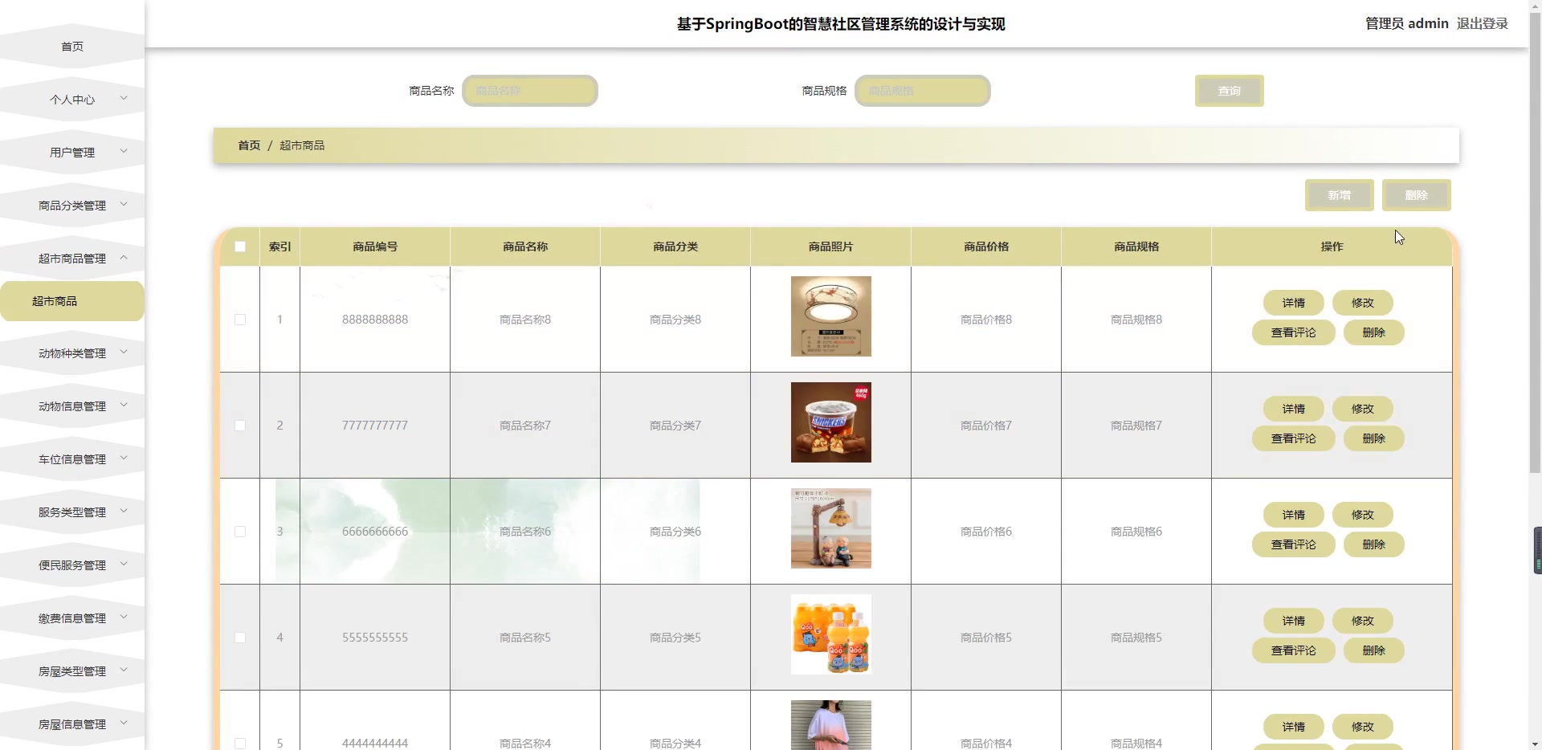Image resolution: width=1542 pixels, height=750 pixels.
Task: Click the page vertical scrollbar thumb
Action: (x=1535, y=241)
